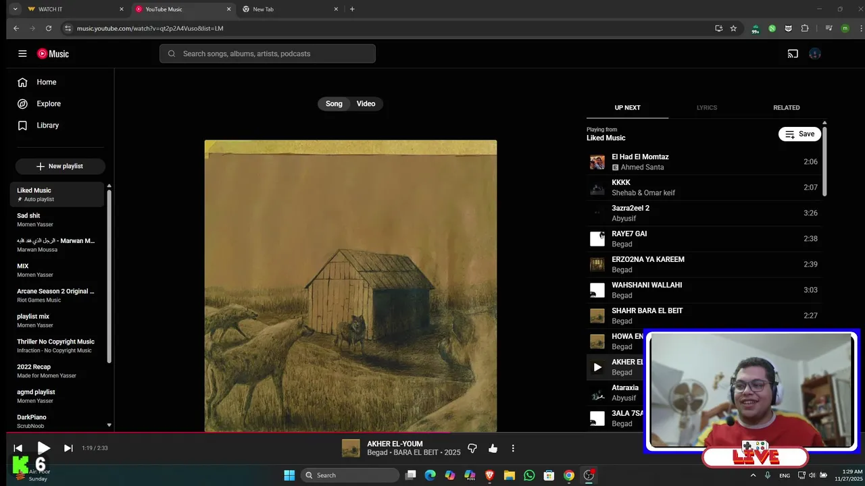Screen dimensions: 865x486
Task: Play ERZO2NA YA KAREEM from queue
Action: click(x=703, y=265)
